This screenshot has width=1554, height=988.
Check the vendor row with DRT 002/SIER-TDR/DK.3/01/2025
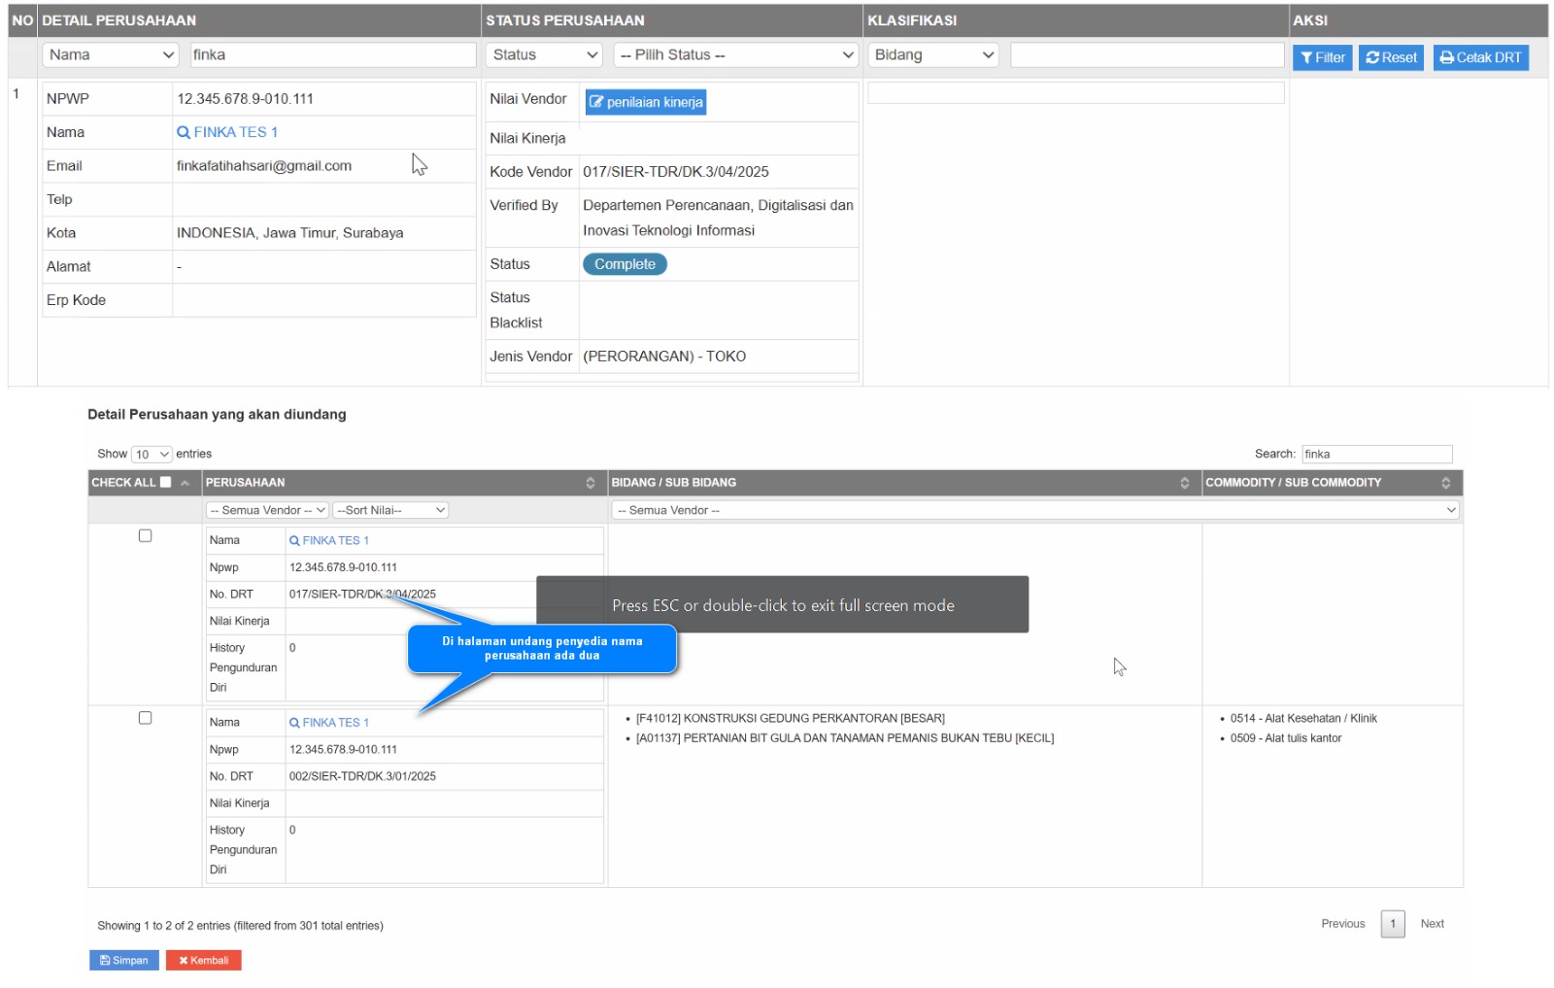145,718
